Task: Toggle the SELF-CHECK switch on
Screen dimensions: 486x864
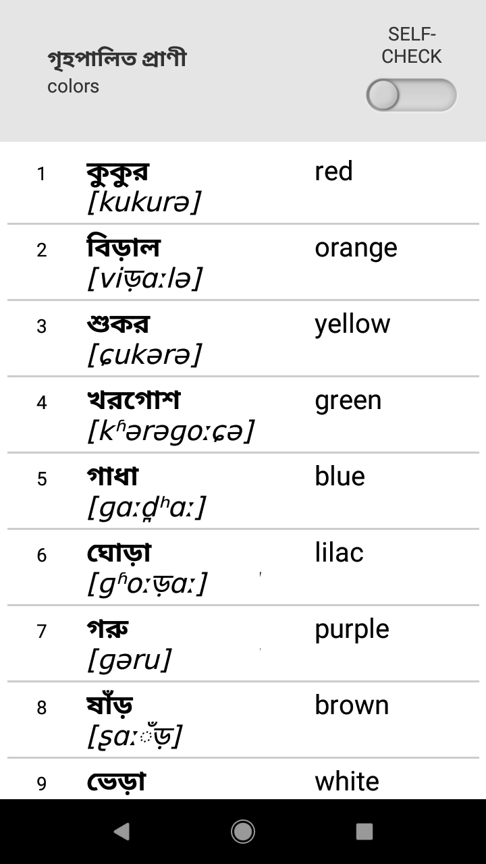Action: pos(410,95)
